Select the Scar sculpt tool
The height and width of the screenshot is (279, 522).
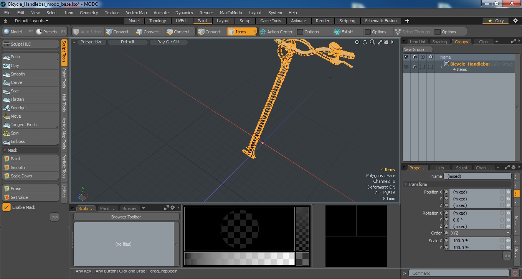(30, 91)
